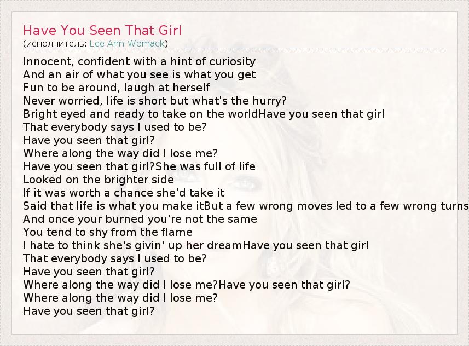This screenshot has height=346, width=469.
Task: Click the line "Looked on the brighter side"
Action: [x=99, y=180]
